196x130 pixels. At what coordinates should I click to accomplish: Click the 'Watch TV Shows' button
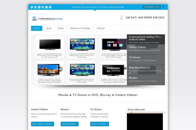(100, 124)
